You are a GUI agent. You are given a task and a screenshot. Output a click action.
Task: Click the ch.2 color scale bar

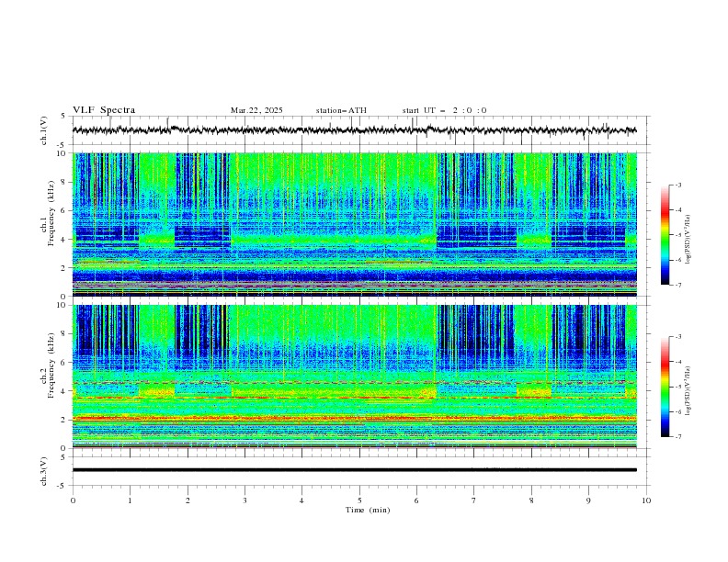point(665,387)
